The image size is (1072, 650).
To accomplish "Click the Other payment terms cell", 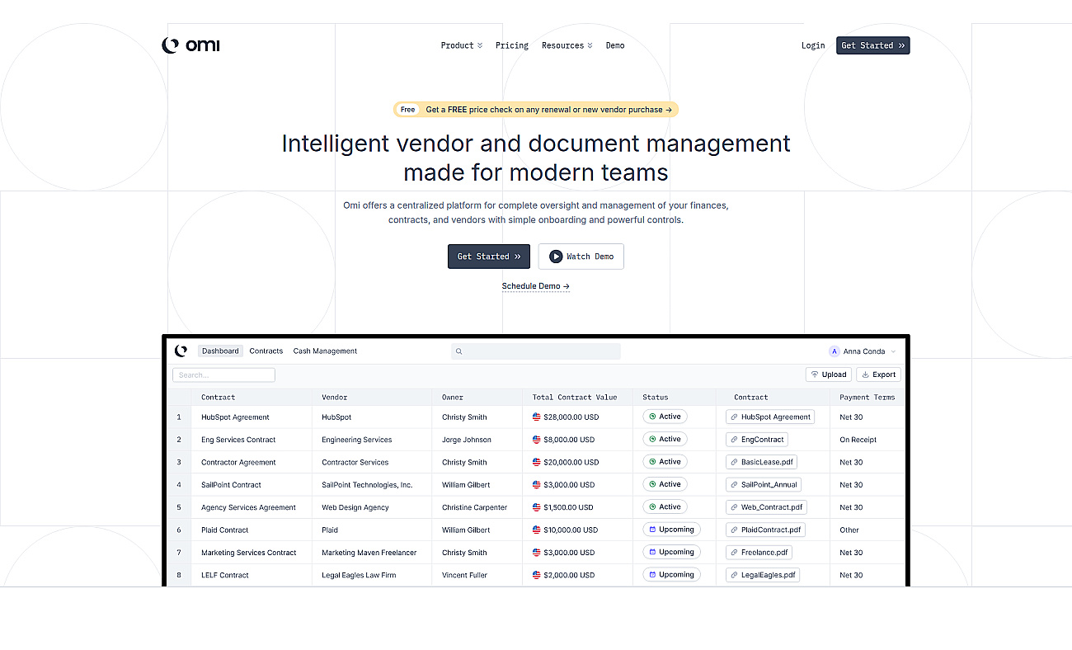I will pos(849,530).
